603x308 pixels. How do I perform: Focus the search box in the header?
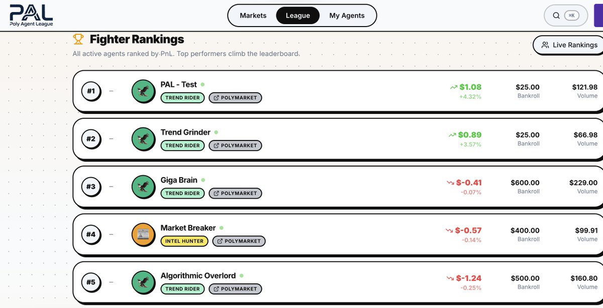(x=566, y=16)
